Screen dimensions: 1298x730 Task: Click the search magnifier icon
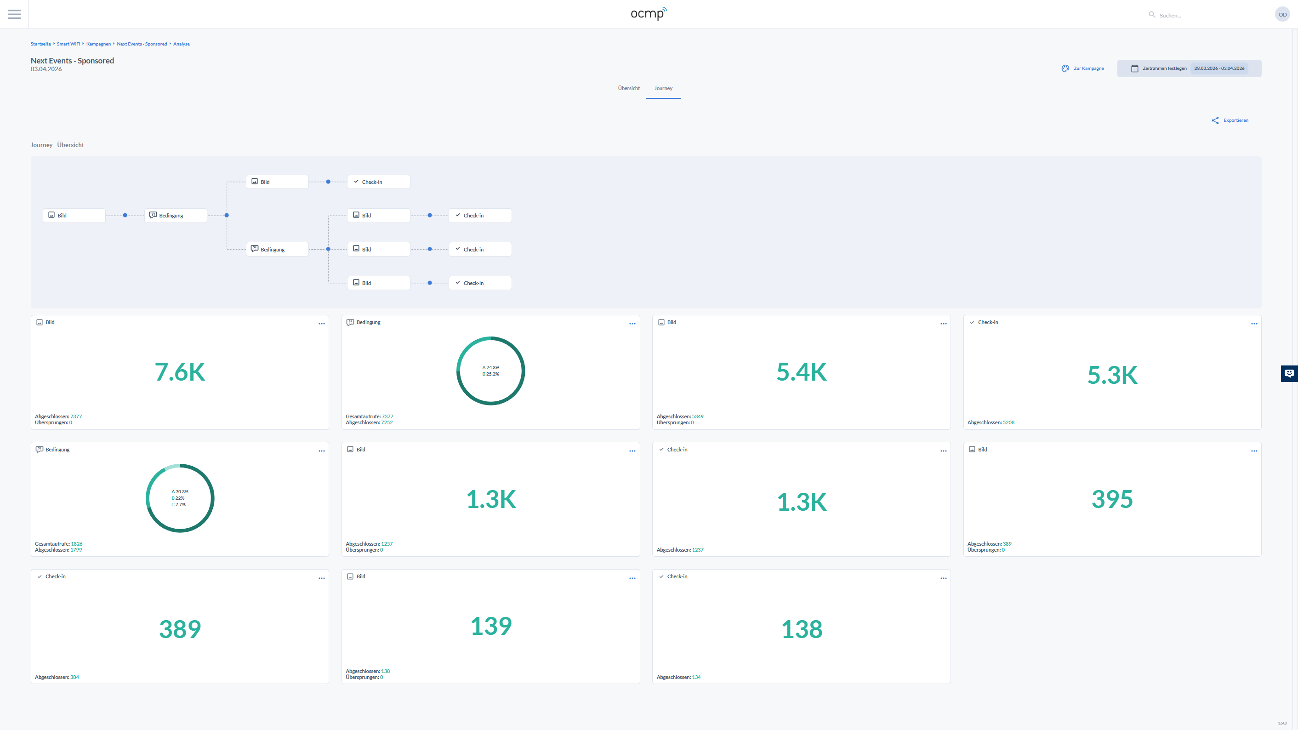tap(1151, 15)
